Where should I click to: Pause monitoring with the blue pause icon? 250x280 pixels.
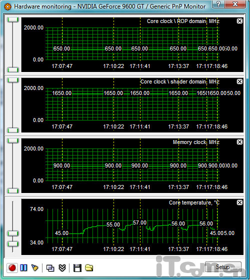(x=23, y=268)
